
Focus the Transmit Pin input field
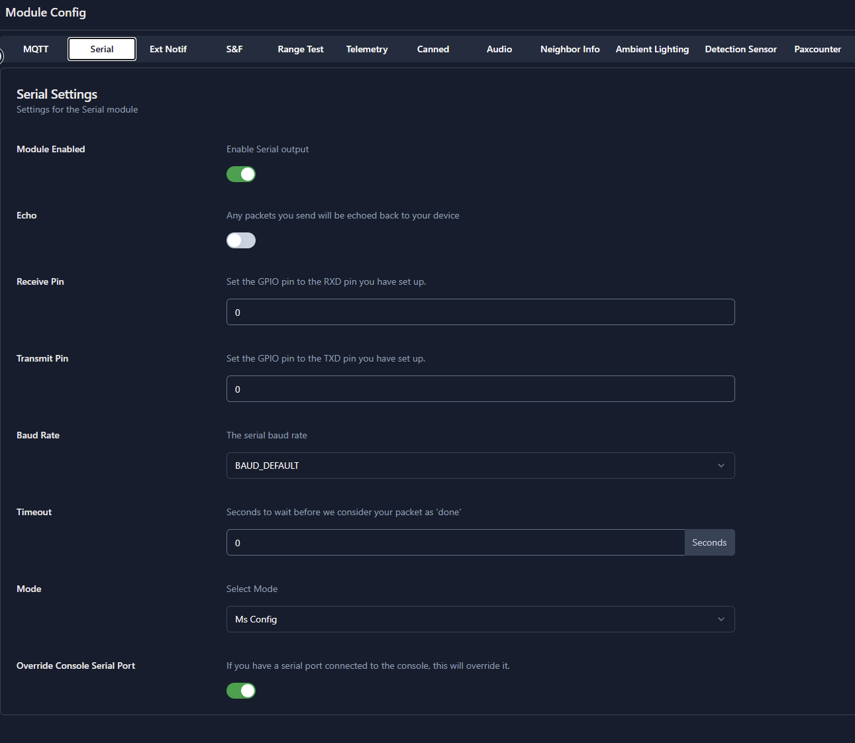pyautogui.click(x=480, y=389)
